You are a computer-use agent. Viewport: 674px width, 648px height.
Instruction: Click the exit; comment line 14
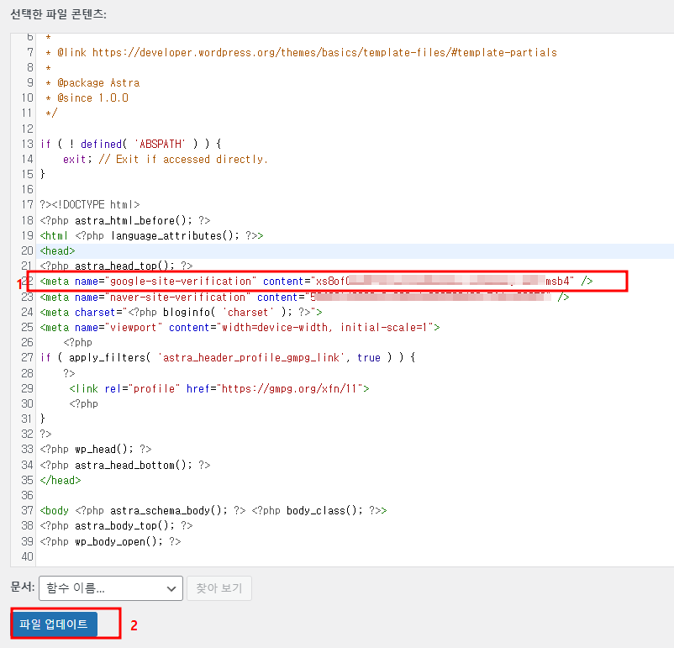(x=166, y=159)
